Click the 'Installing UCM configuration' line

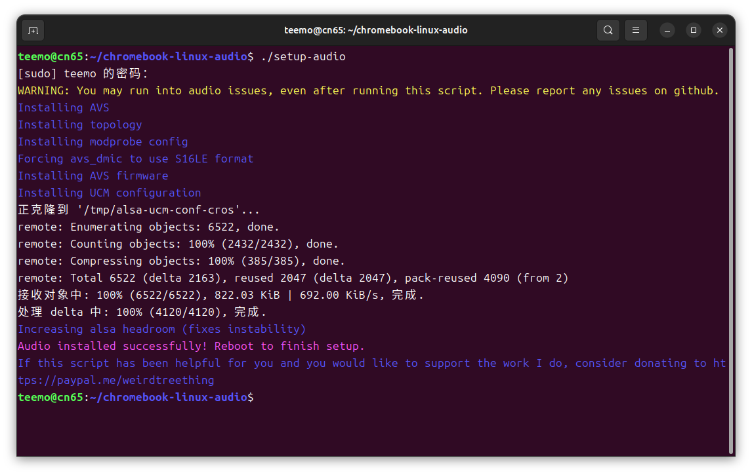coord(110,193)
